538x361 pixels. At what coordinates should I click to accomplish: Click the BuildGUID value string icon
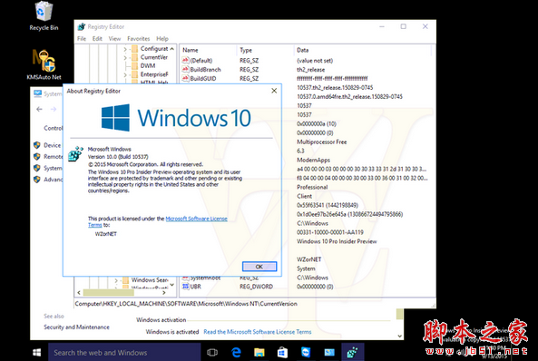[185, 78]
